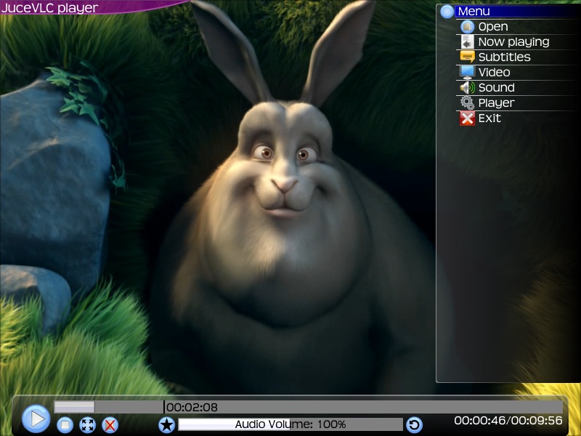Click the round Menu icon
This screenshot has height=436, width=581.
[x=447, y=12]
